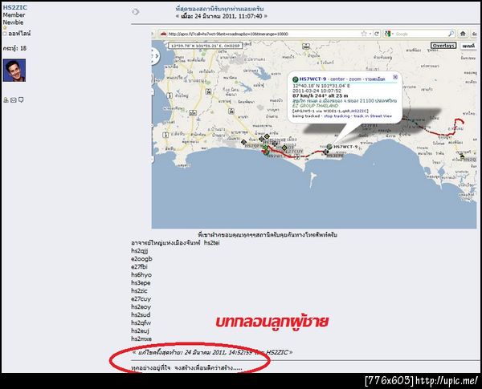Click the aprs.fi URL address field
This screenshot has height=389, width=482.
click(263, 34)
